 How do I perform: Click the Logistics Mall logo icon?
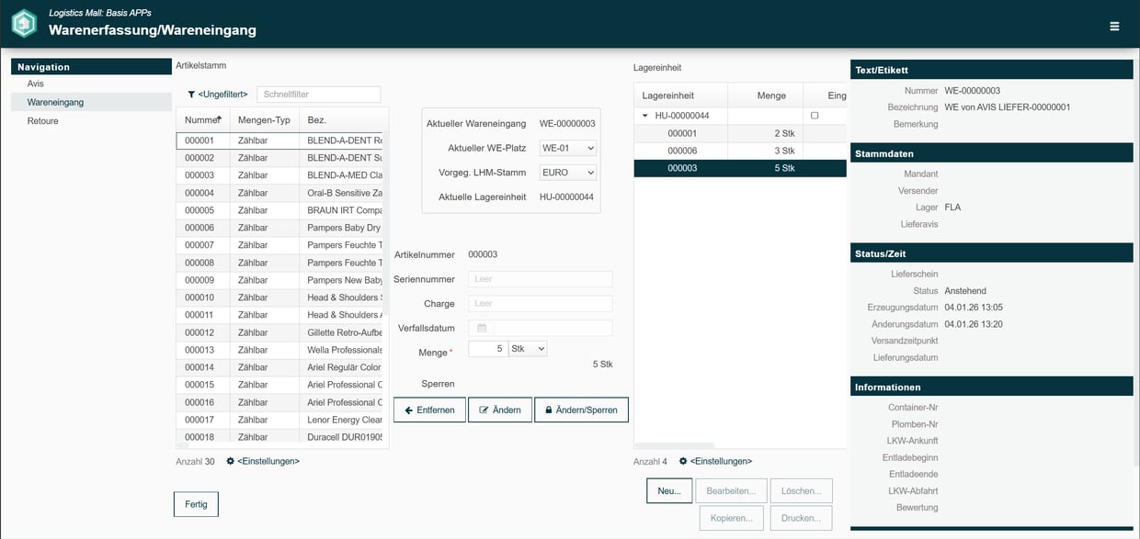pos(24,23)
